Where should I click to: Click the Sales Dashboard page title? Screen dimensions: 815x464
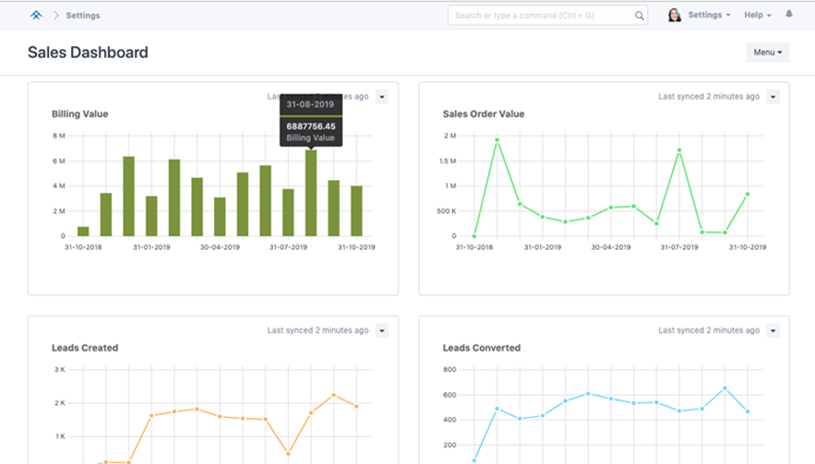(x=88, y=53)
